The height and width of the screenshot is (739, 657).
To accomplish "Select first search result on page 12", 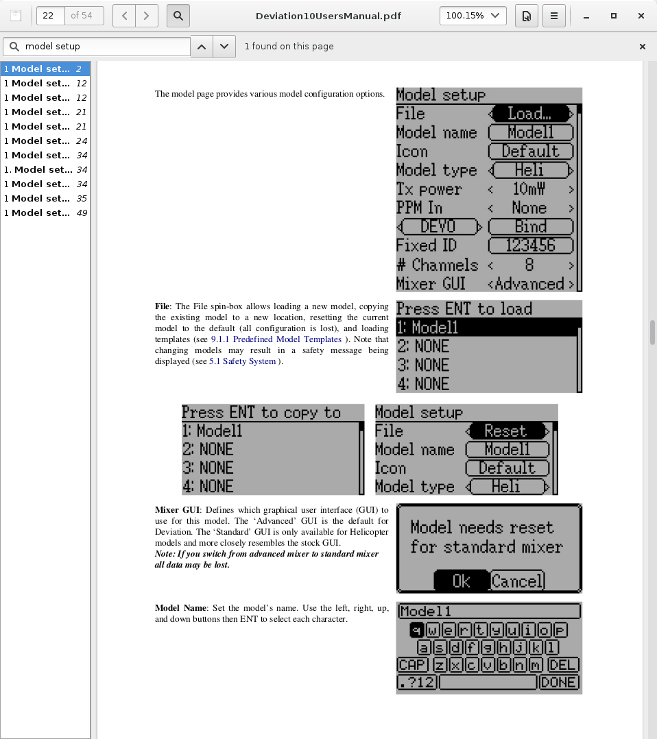I will click(45, 84).
